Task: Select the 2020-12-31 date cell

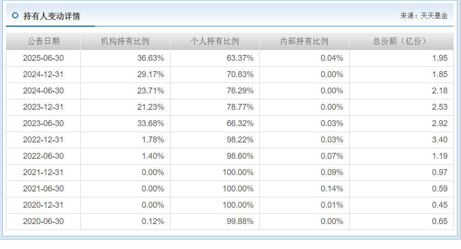Action: click(44, 205)
